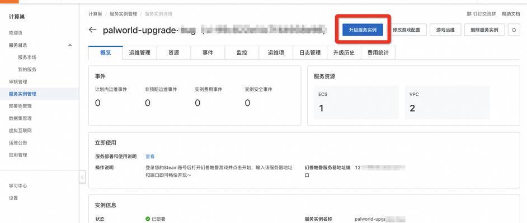This screenshot has height=223, width=527.
Task: Go back using the left arrow icon
Action: click(x=92, y=30)
